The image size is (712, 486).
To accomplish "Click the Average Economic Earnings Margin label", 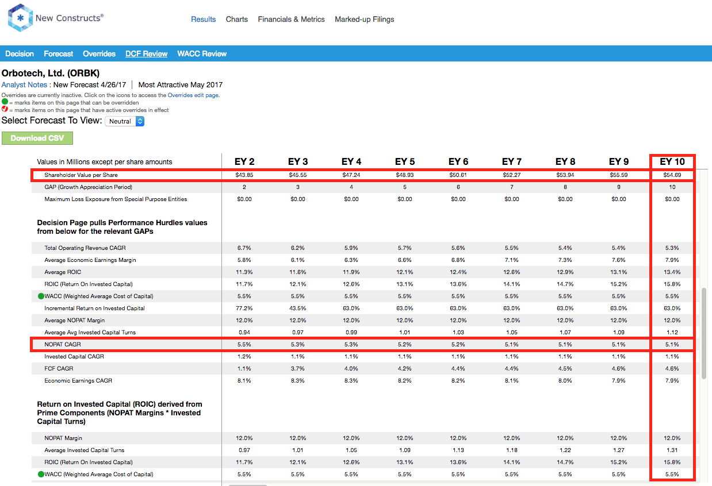I will click(x=90, y=260).
